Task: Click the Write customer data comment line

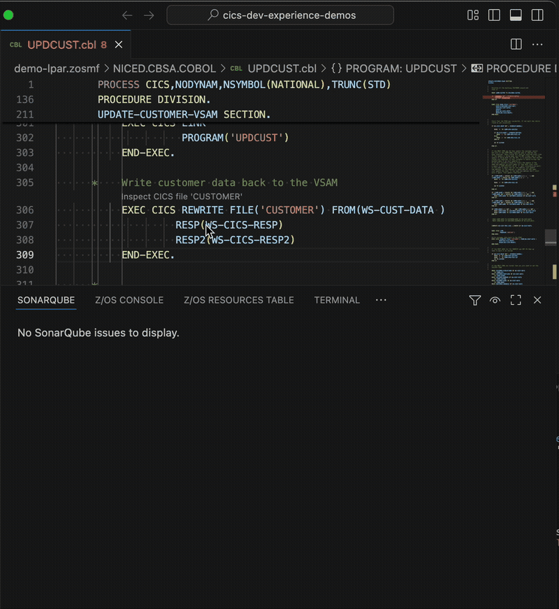Action: coord(229,183)
